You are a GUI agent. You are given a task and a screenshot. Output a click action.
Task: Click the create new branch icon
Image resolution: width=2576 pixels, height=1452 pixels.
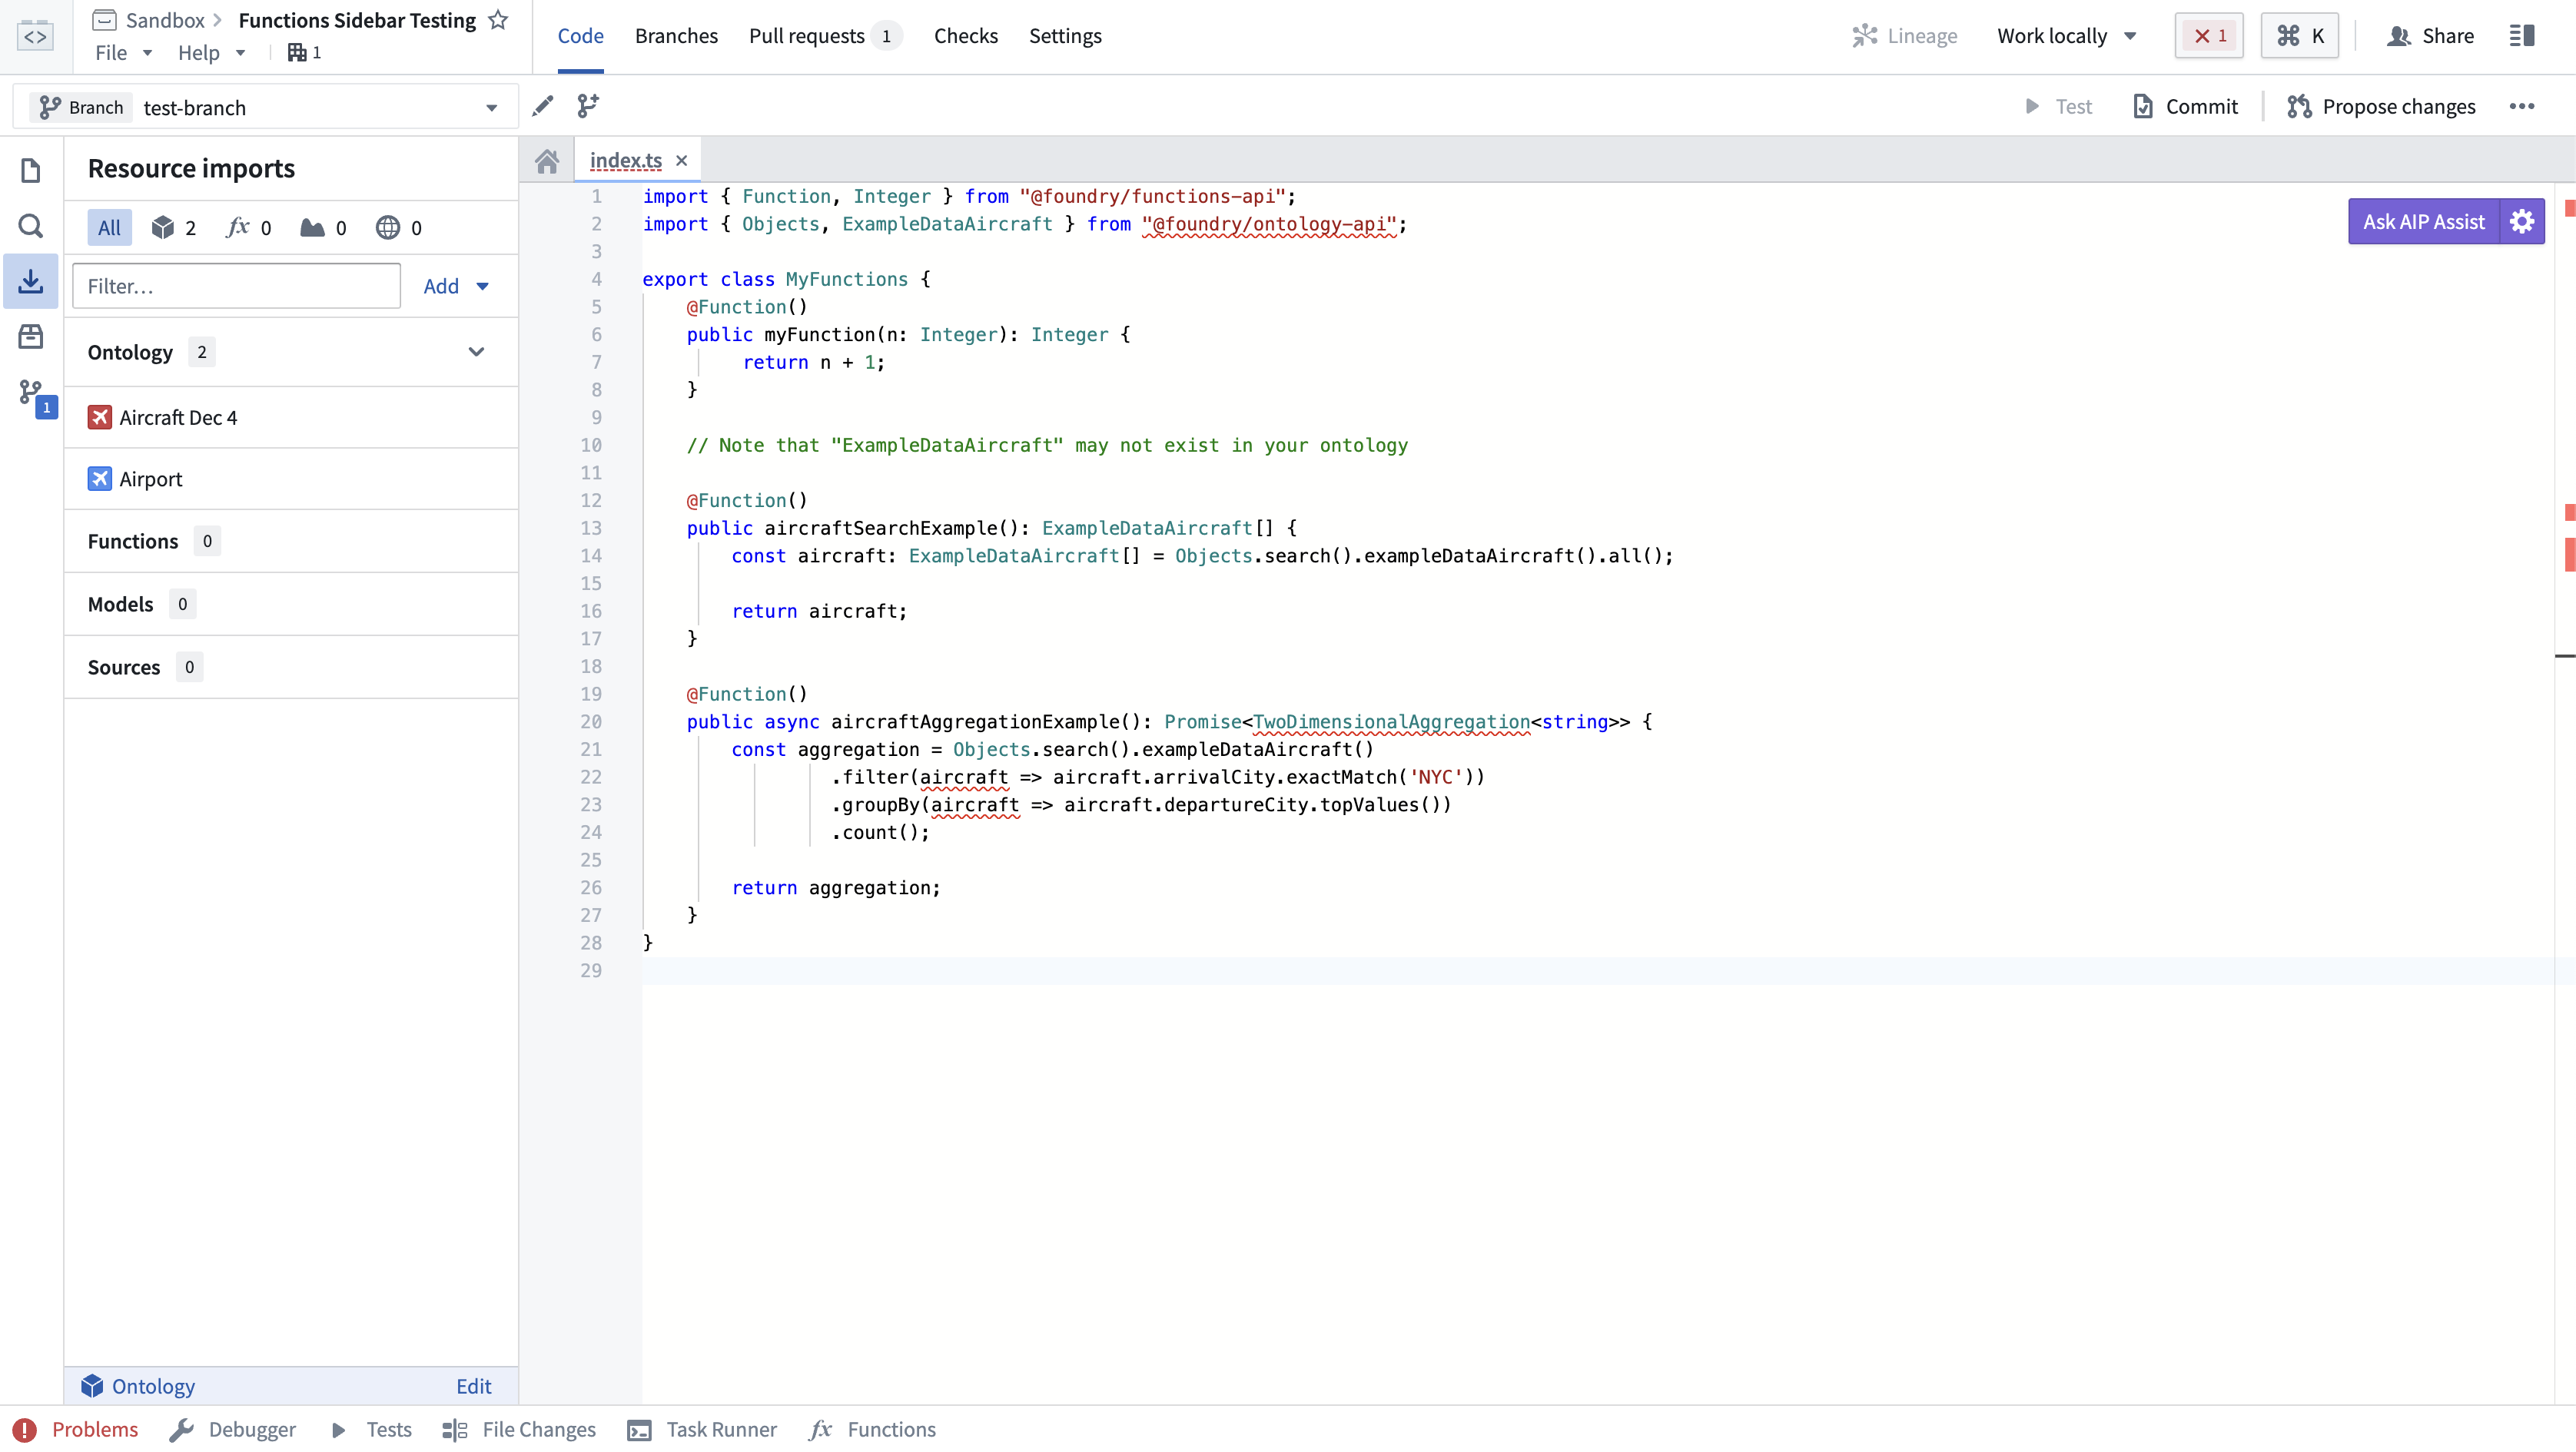(x=588, y=106)
